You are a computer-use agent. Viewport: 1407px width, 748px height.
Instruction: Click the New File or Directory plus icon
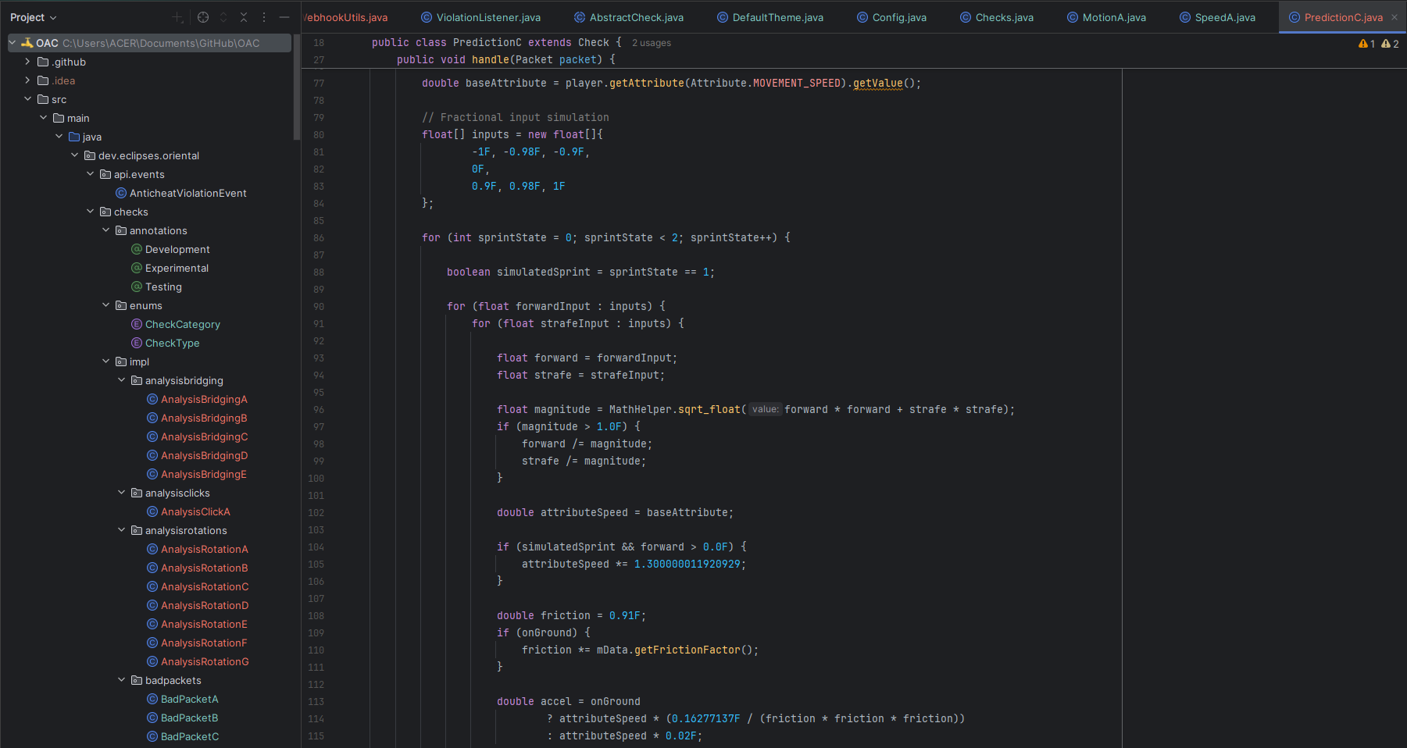pos(178,17)
